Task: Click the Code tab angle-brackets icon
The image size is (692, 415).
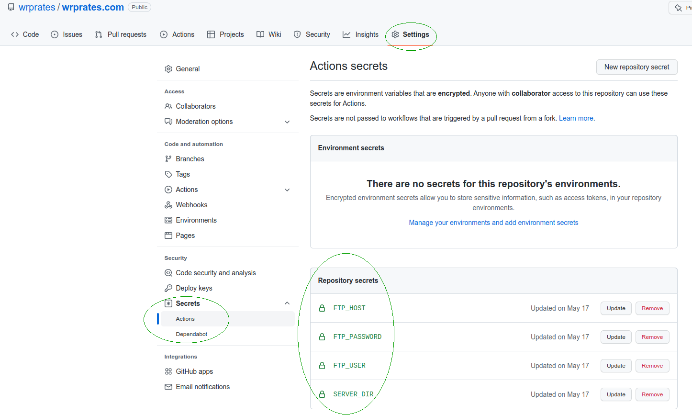Action: [x=15, y=34]
